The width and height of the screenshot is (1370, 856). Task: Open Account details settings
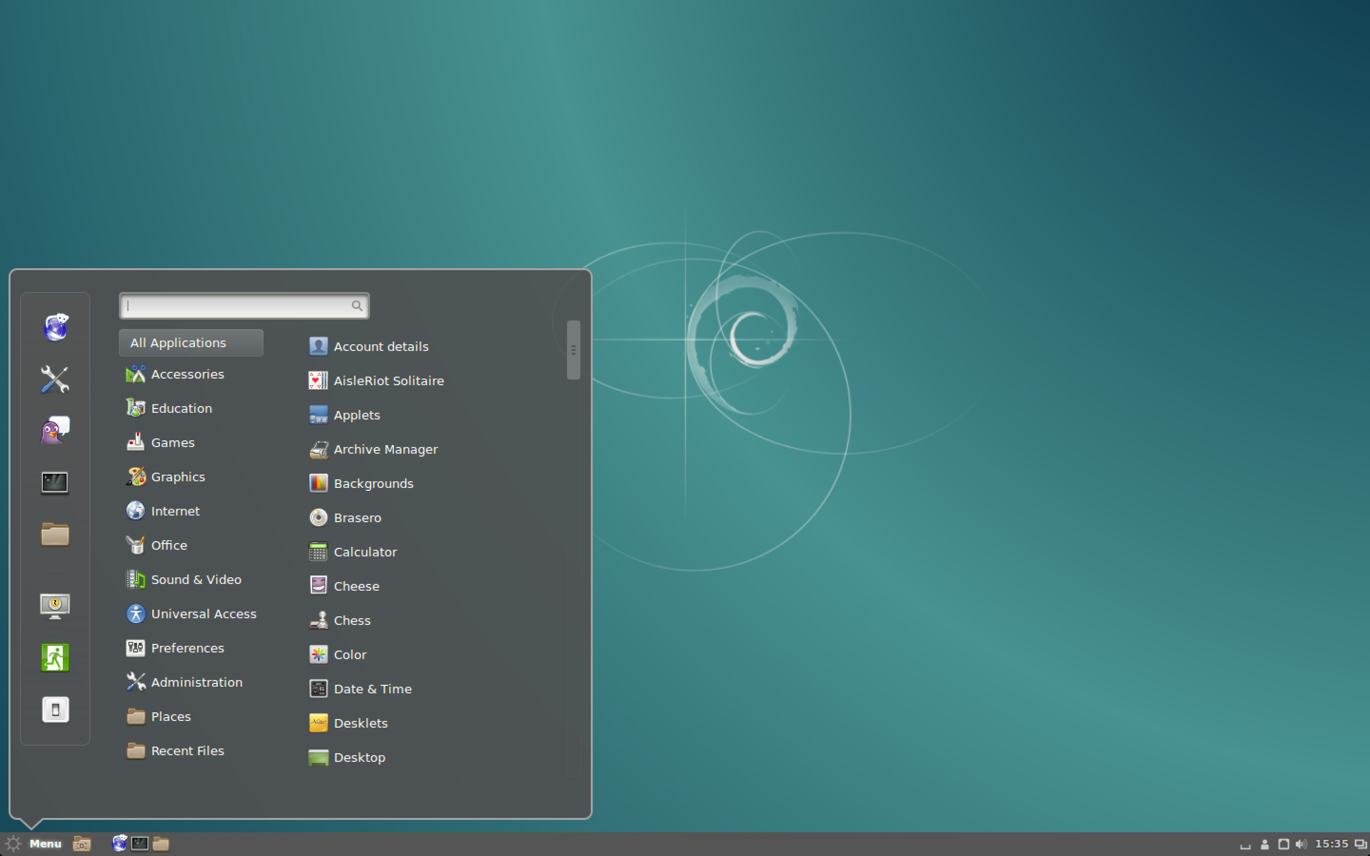(382, 345)
